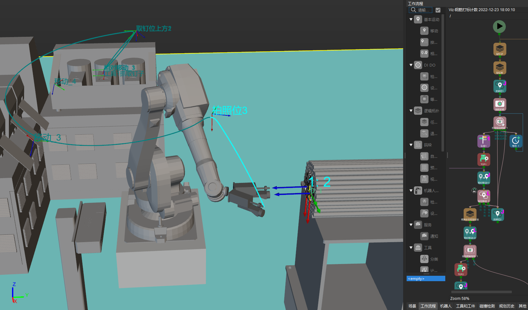
Task: Collapse the DI DO category
Action: tap(411, 65)
